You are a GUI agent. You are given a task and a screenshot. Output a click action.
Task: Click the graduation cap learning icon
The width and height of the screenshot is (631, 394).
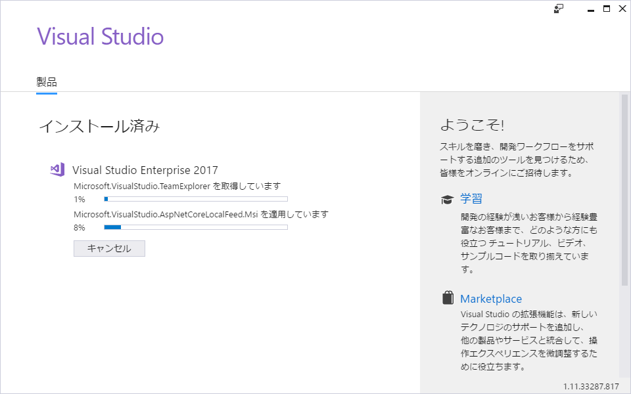click(447, 200)
